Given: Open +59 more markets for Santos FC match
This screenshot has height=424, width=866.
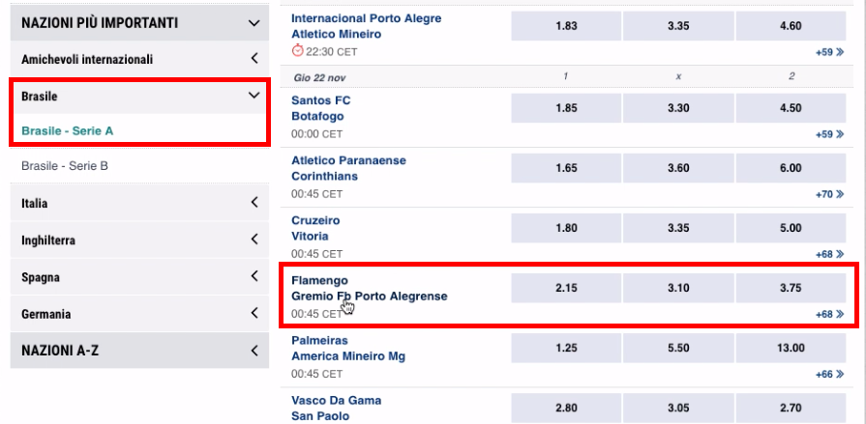Looking at the screenshot, I should pyautogui.click(x=829, y=134).
